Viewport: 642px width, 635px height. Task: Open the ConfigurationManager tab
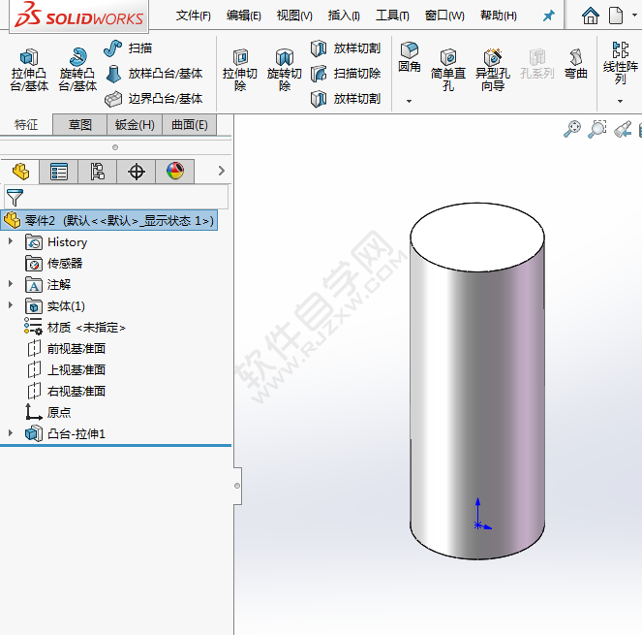[98, 172]
